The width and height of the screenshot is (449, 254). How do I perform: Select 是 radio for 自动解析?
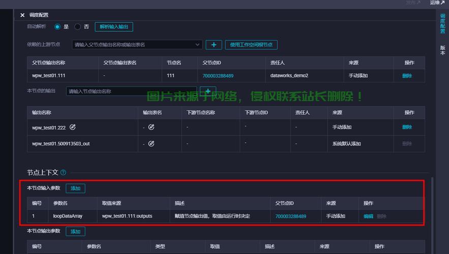57,27
